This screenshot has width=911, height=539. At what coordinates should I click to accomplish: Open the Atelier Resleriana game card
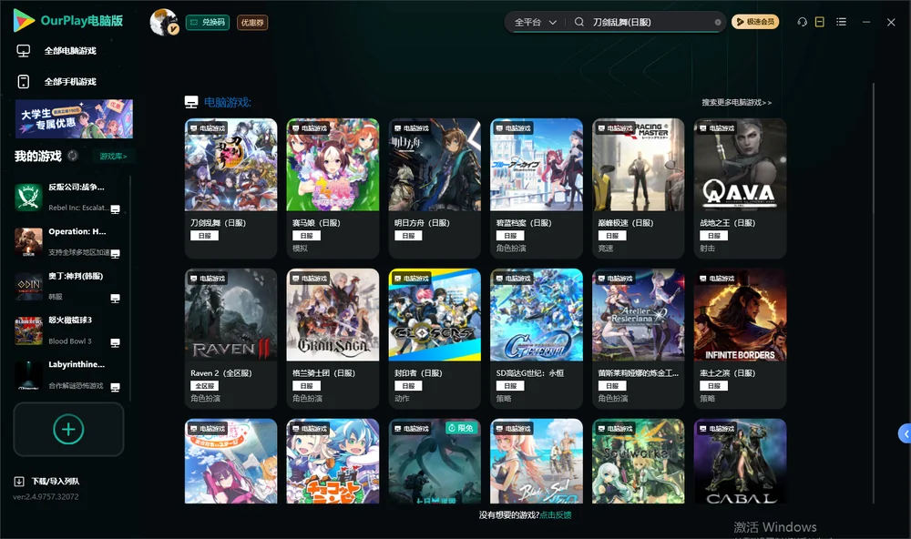click(x=638, y=339)
